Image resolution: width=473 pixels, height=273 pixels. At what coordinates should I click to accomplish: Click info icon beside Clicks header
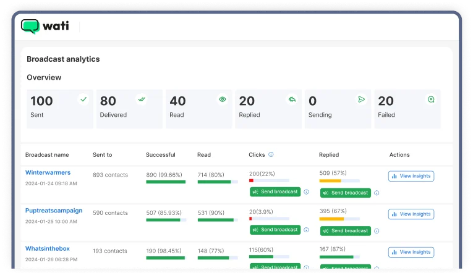[x=271, y=155]
